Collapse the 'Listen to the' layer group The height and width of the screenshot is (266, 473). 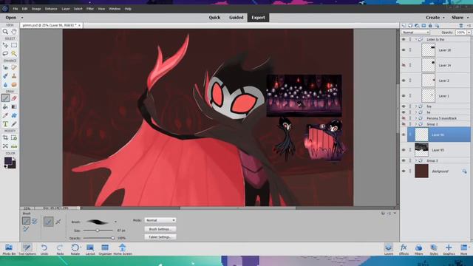pyautogui.click(x=416, y=39)
